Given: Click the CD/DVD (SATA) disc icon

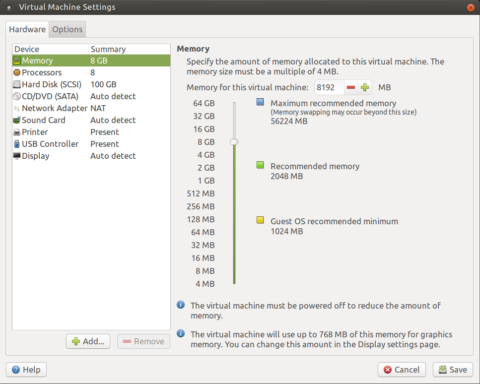Looking at the screenshot, I should [17, 96].
